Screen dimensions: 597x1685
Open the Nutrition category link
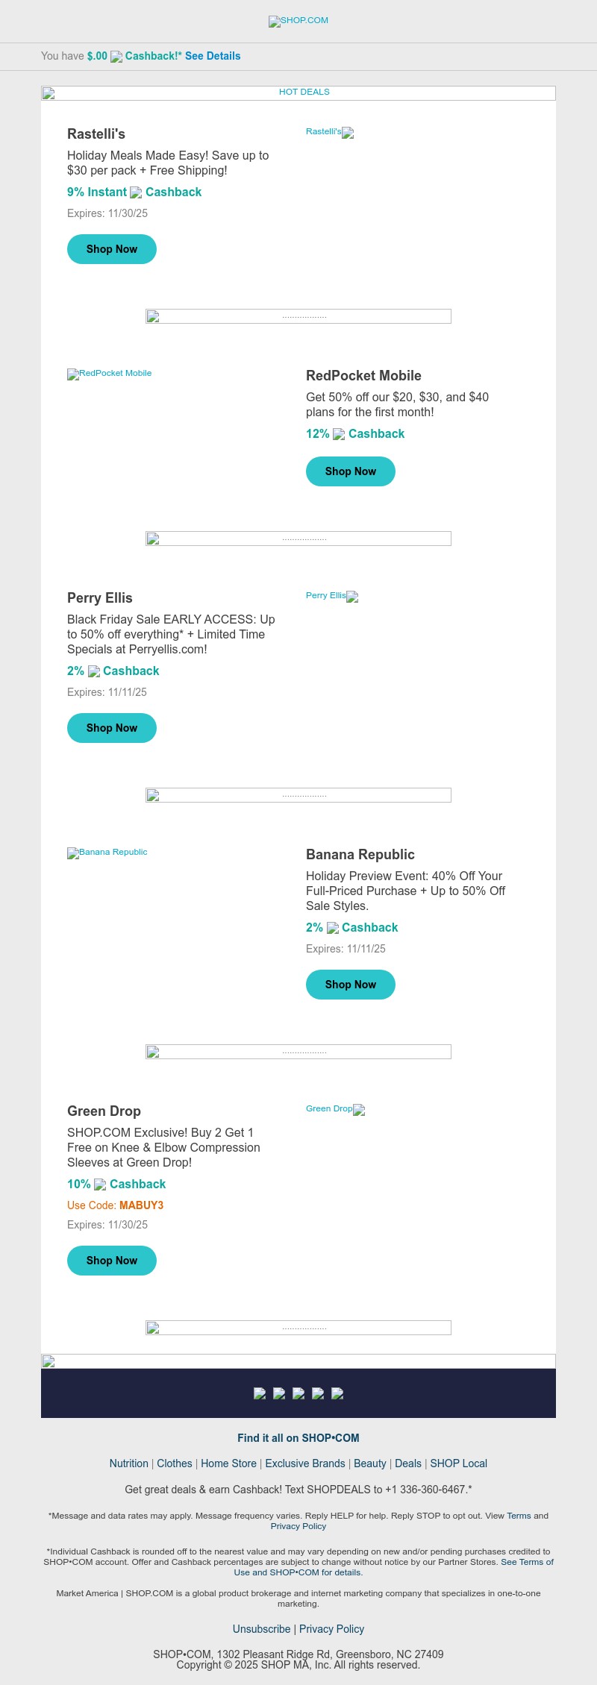click(128, 1463)
